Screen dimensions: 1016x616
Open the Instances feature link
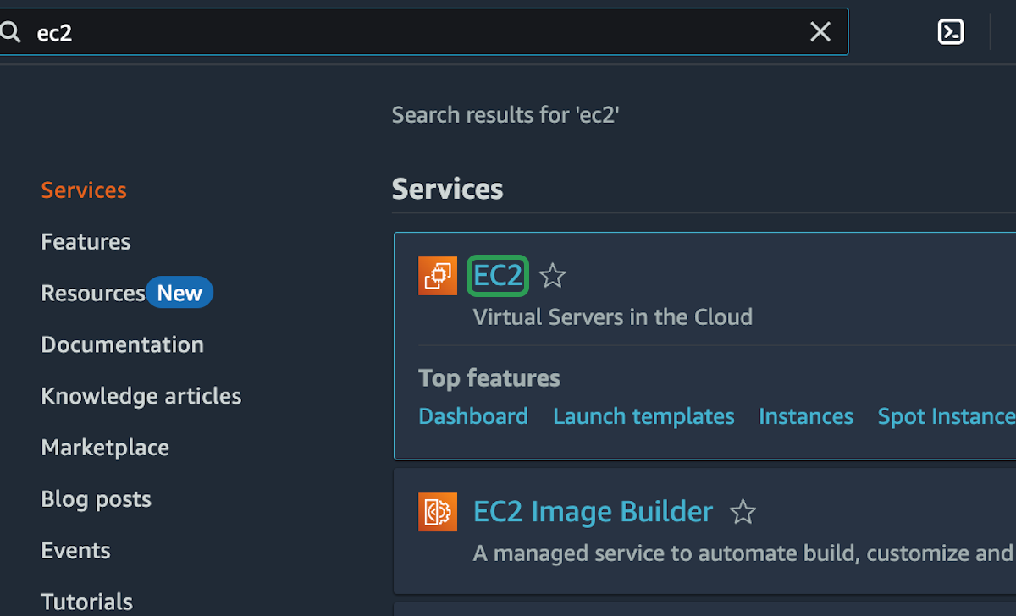[x=806, y=416]
